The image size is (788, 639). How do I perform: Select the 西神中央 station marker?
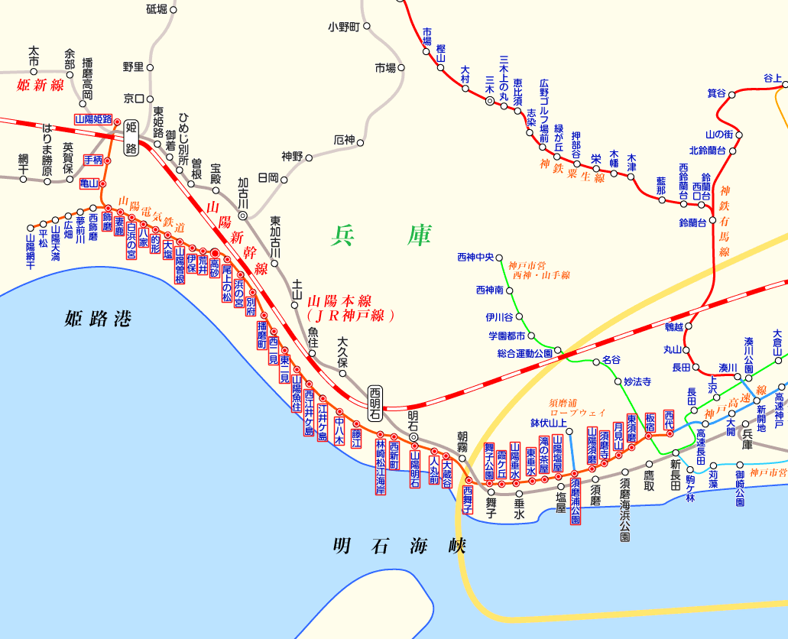click(x=501, y=258)
